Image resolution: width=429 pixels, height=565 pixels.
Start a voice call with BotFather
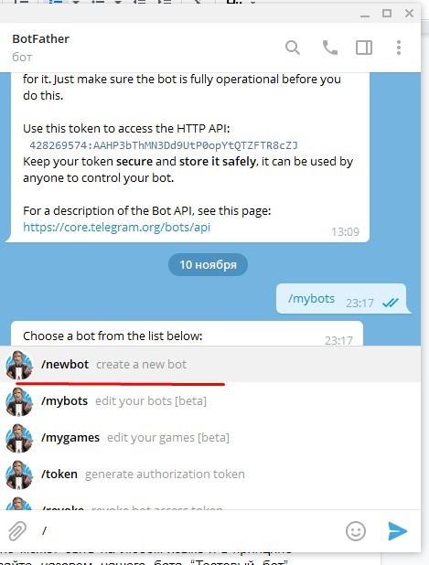coord(330,48)
